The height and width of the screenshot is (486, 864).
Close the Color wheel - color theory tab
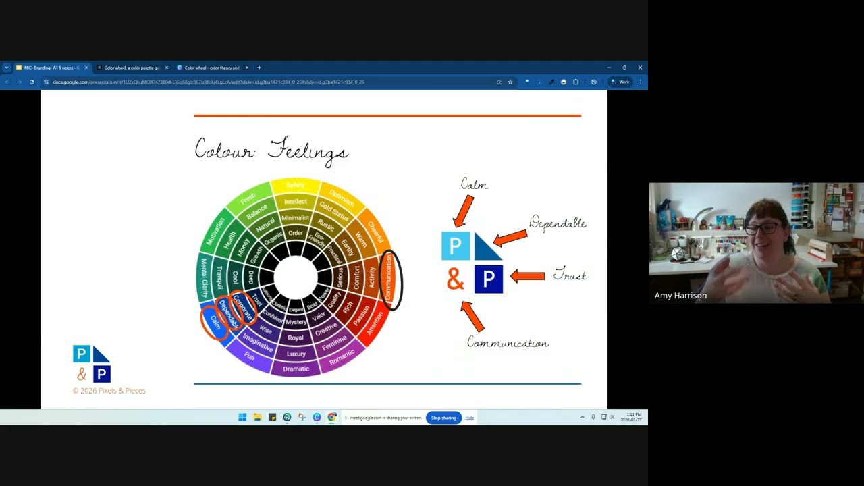(x=247, y=67)
